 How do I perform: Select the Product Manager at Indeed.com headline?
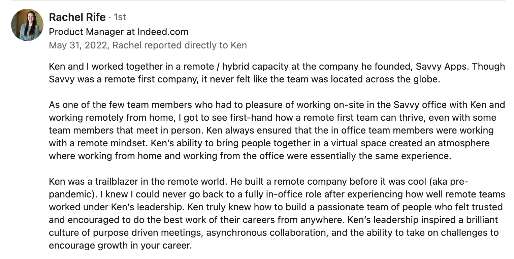click(119, 32)
